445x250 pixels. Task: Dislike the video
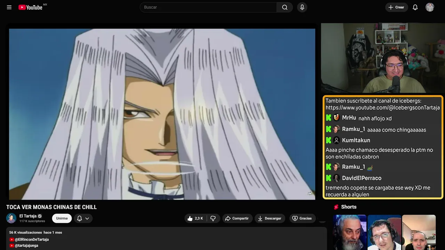click(213, 218)
